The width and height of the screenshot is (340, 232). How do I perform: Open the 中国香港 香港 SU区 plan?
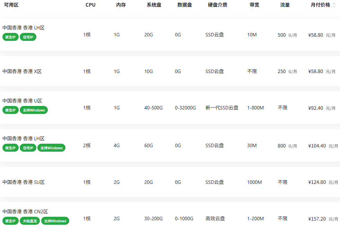tap(24, 182)
